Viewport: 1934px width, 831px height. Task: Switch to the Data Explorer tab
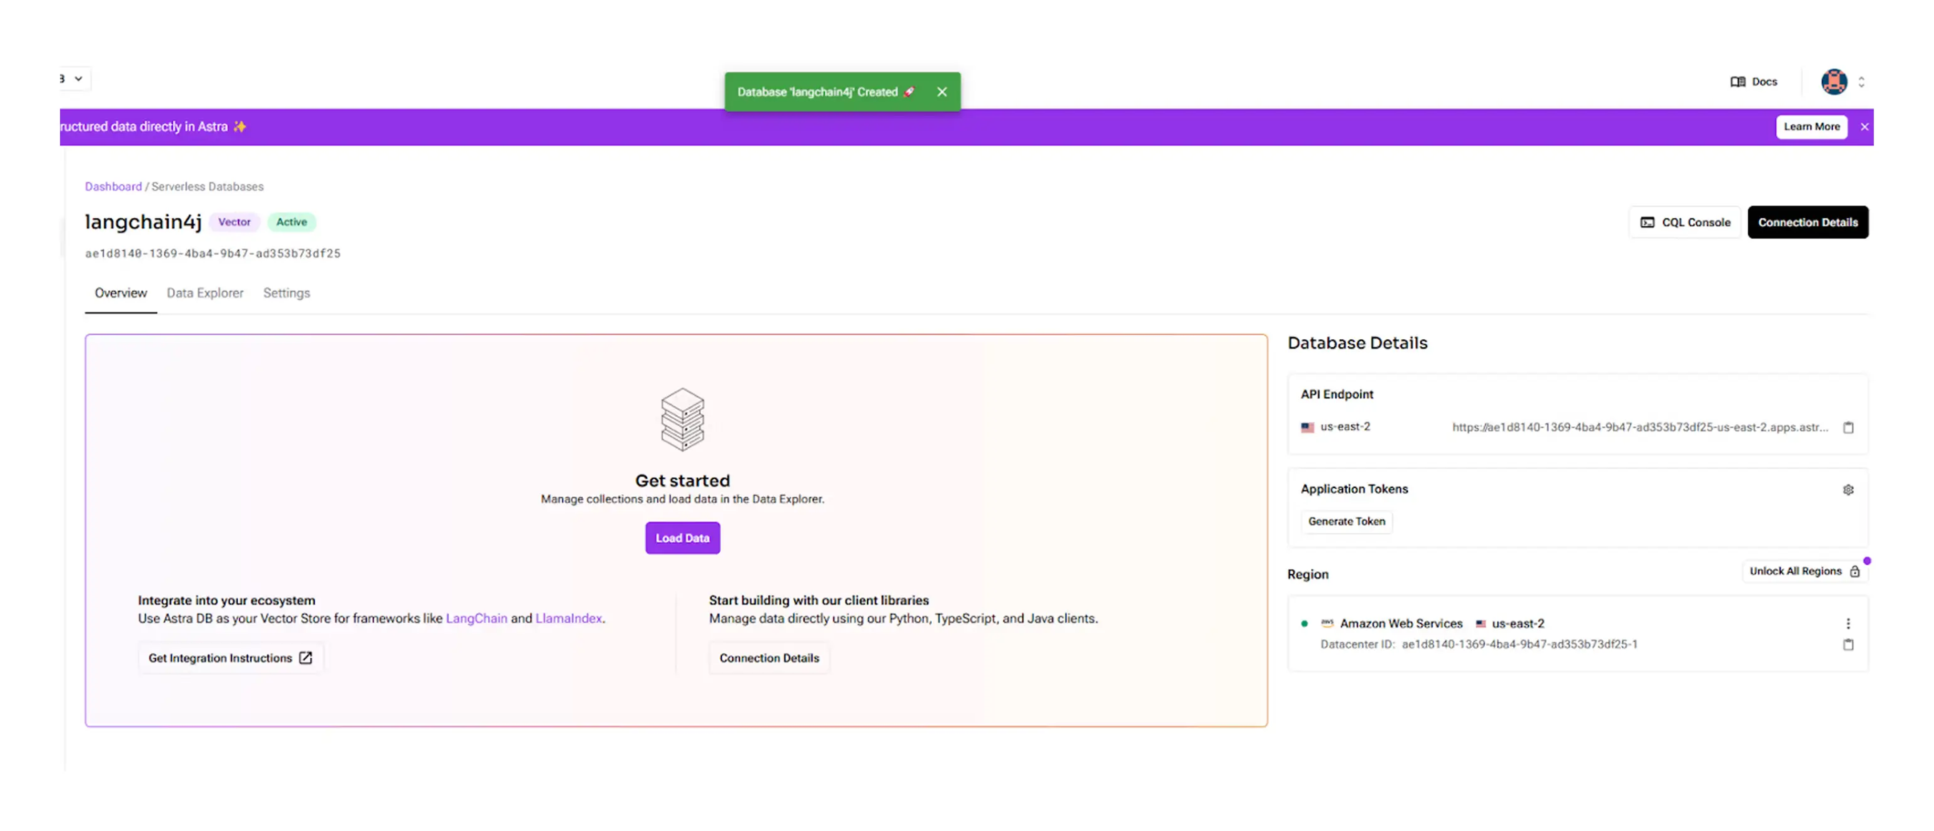click(x=205, y=293)
